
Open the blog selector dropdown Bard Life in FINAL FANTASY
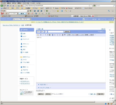coord(22,19)
